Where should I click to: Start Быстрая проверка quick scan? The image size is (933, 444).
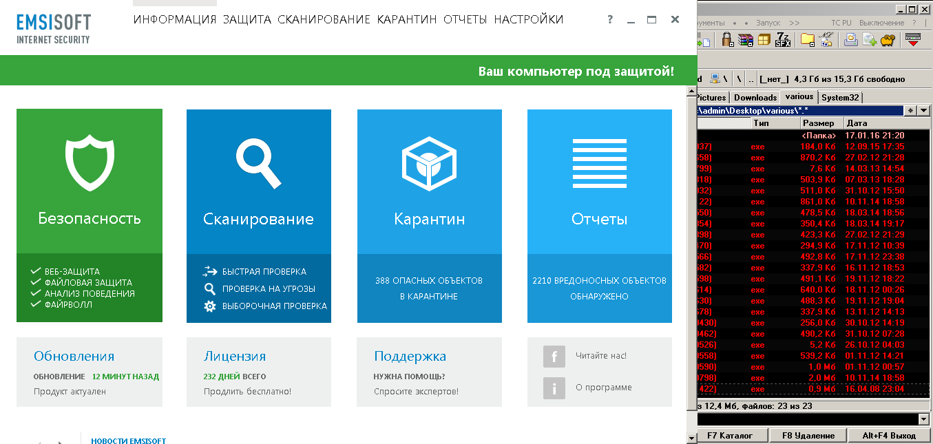[255, 271]
